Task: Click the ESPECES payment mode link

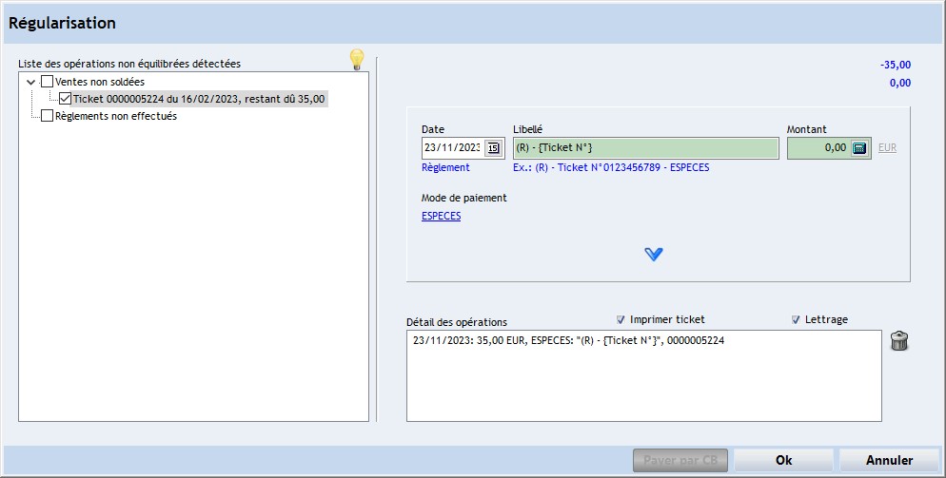Action: tap(441, 216)
